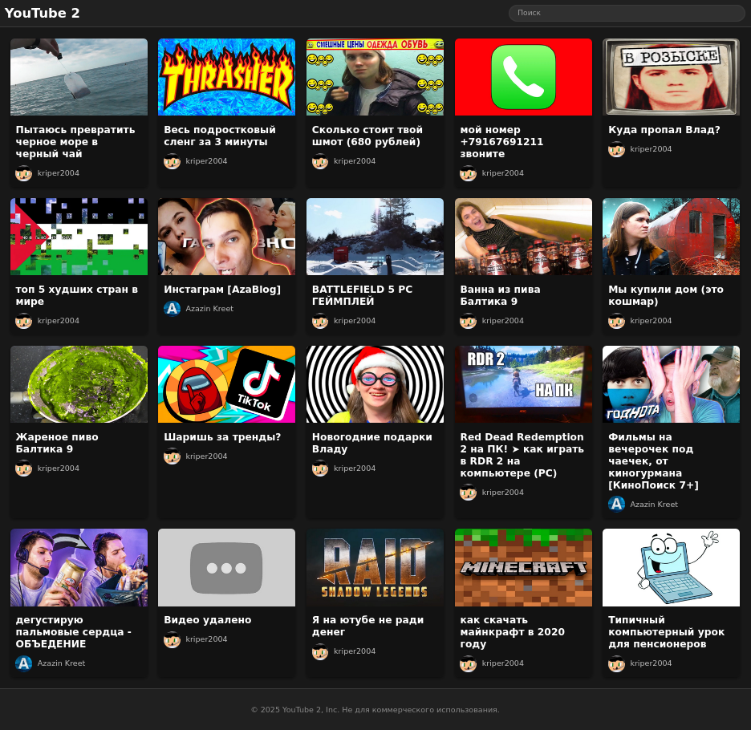This screenshot has height=730, width=751.
Task: Open the glitched flag thumbnail for "топ 5 худших стран"
Action: pos(79,237)
